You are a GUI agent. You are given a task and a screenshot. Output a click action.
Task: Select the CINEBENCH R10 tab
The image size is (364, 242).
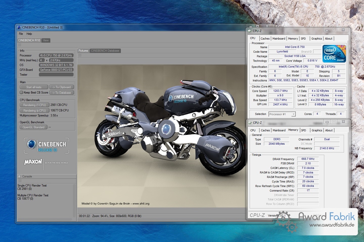pyautogui.click(x=29, y=40)
